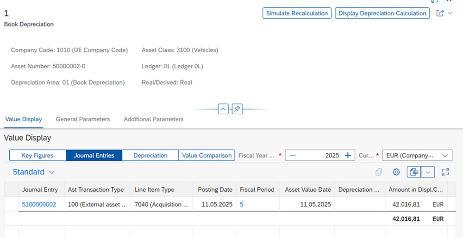Collapse the header section
This screenshot has width=463, height=238.
point(223,109)
